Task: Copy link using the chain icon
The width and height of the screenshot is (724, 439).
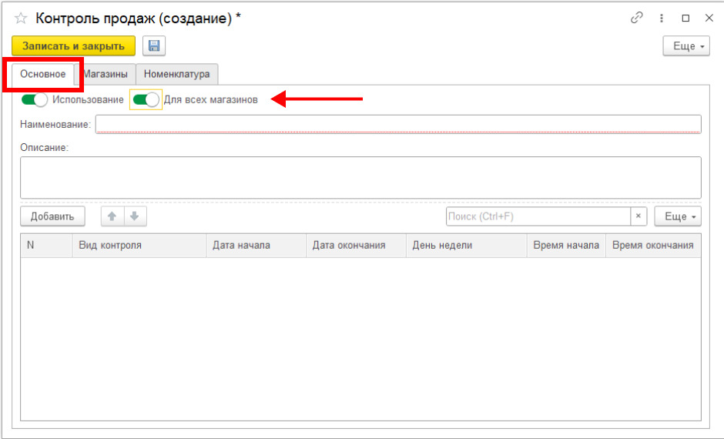Action: coord(637,18)
